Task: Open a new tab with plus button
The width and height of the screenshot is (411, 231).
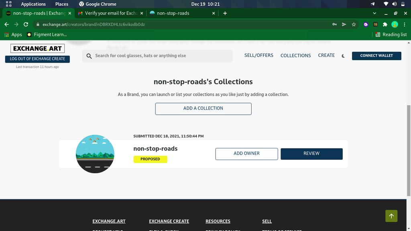Action: [x=225, y=13]
